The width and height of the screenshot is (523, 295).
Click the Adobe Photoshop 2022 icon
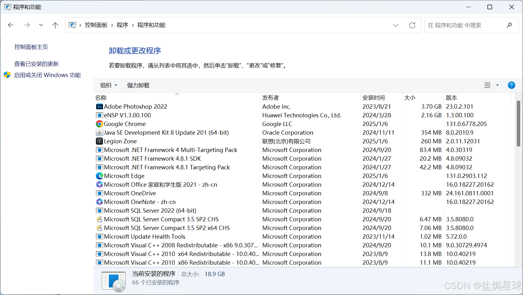click(x=99, y=107)
